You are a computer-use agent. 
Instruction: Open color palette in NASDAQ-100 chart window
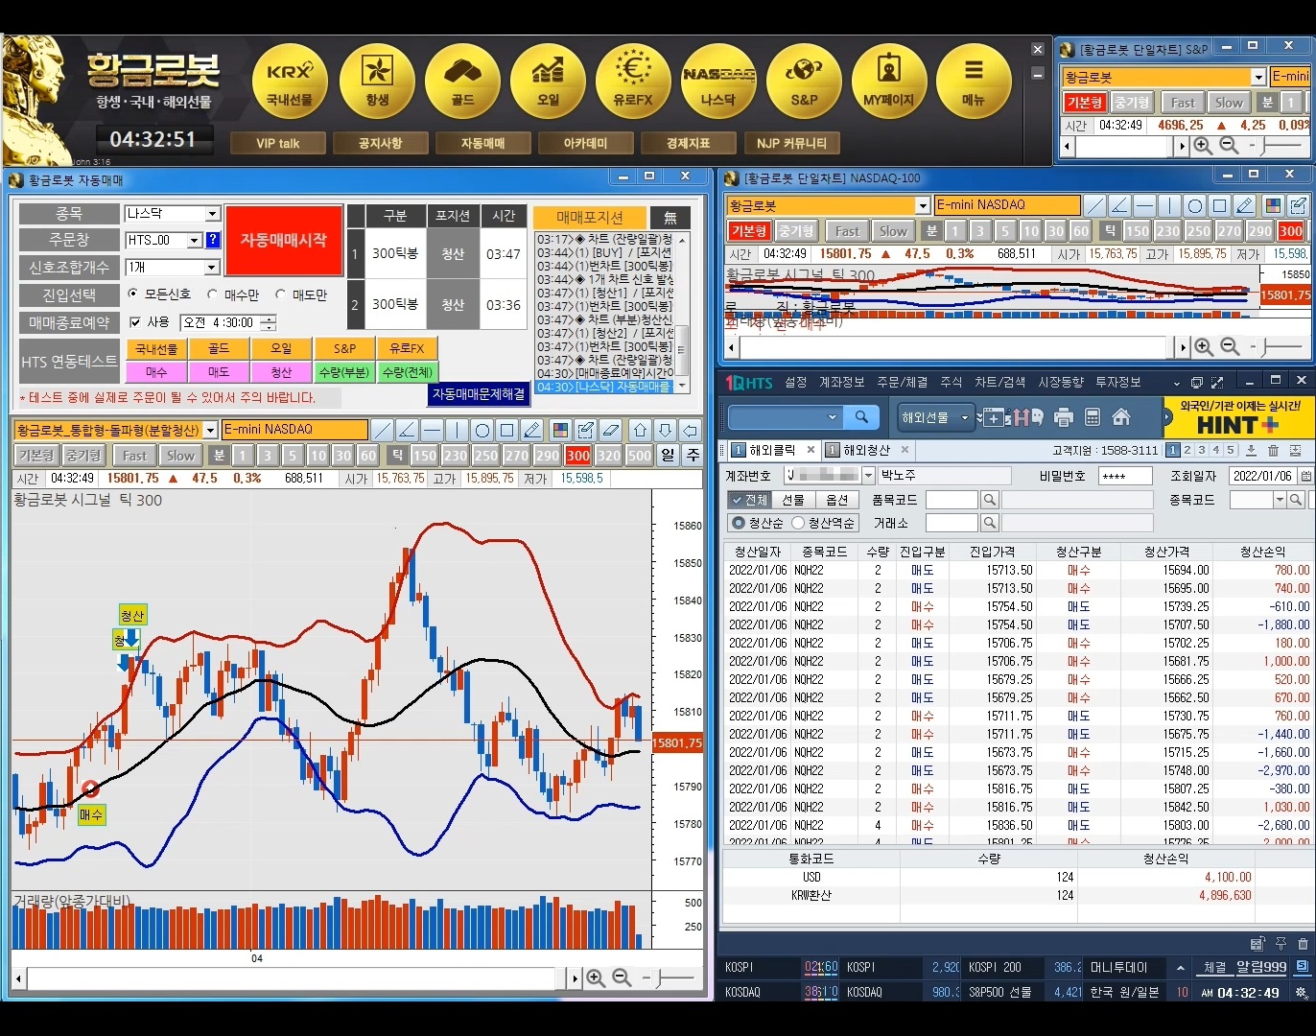point(1272,205)
